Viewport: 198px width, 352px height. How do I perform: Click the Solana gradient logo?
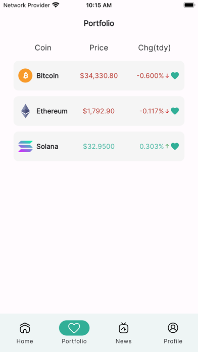point(25,146)
